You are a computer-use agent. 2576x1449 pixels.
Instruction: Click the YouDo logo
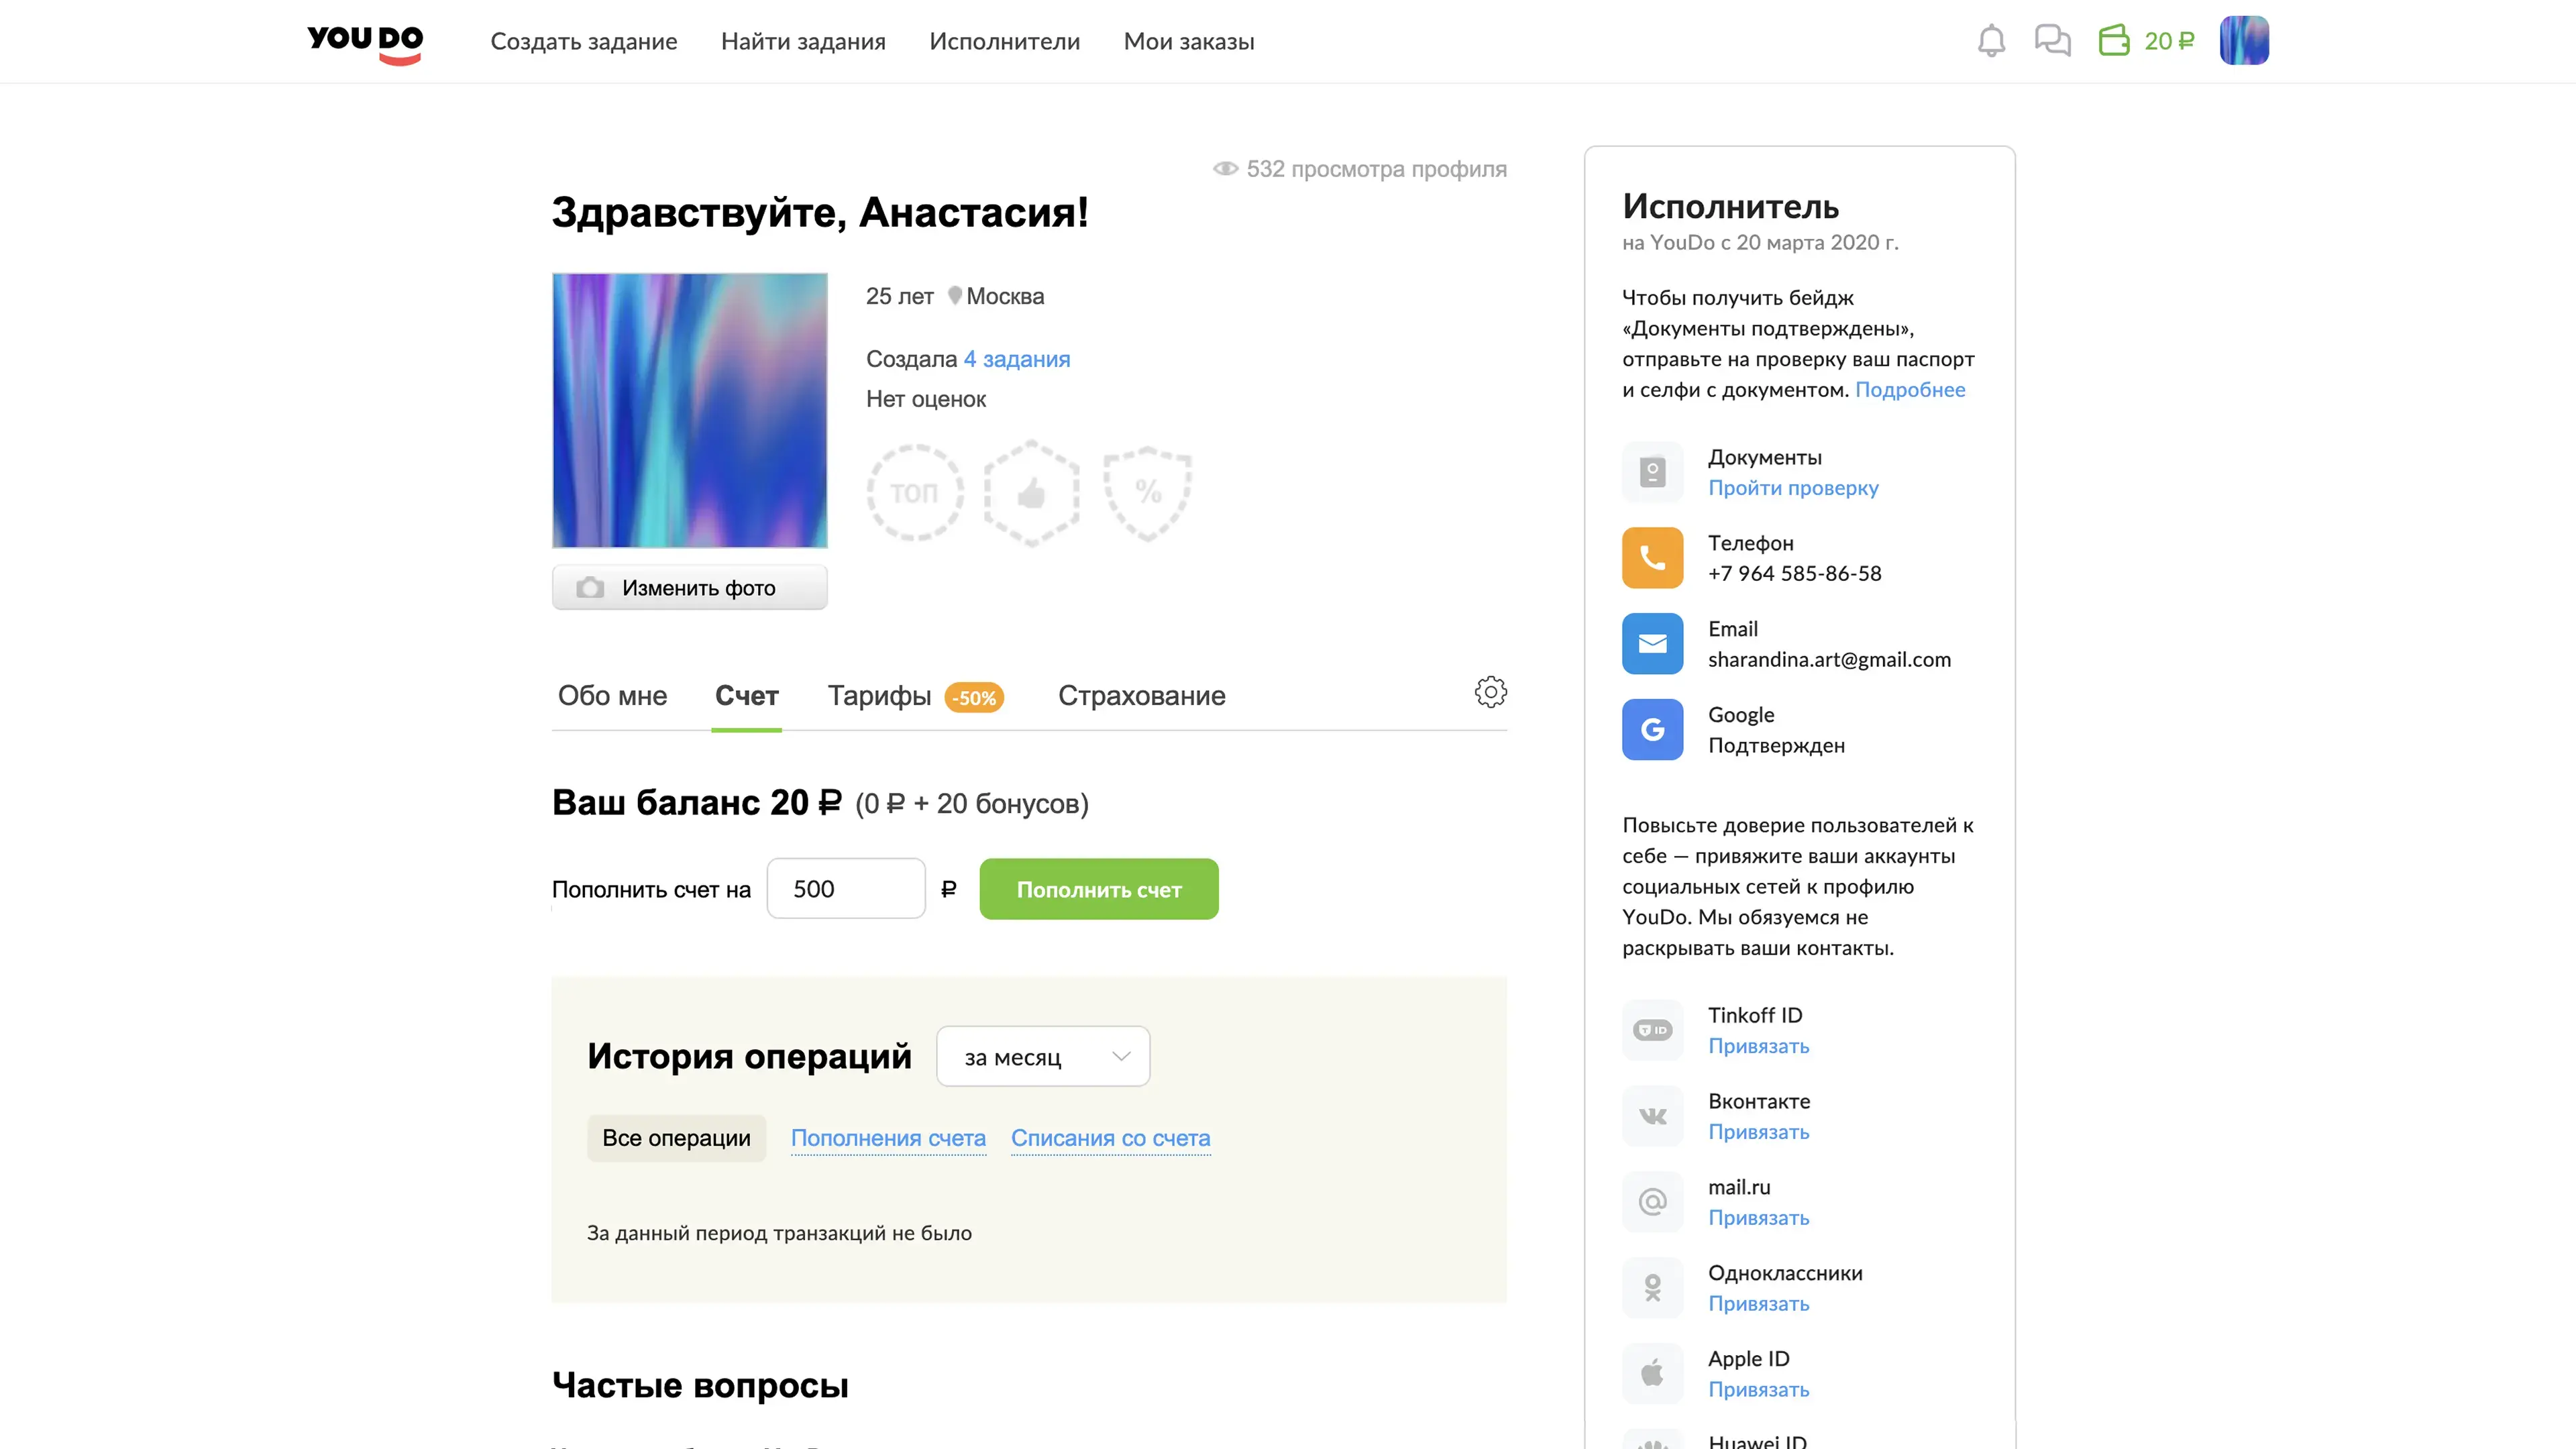(x=365, y=42)
